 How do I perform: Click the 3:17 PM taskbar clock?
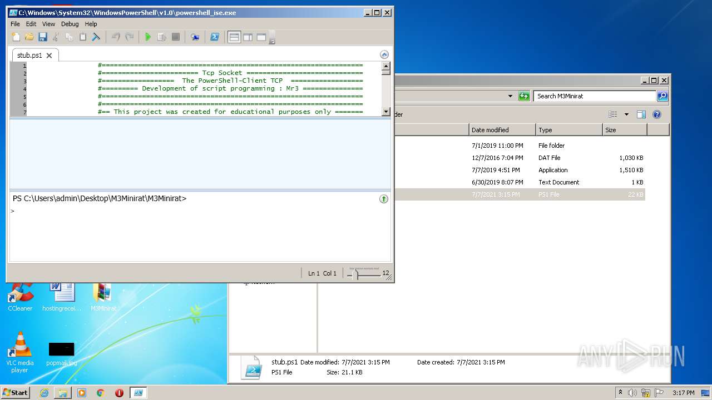coord(683,393)
